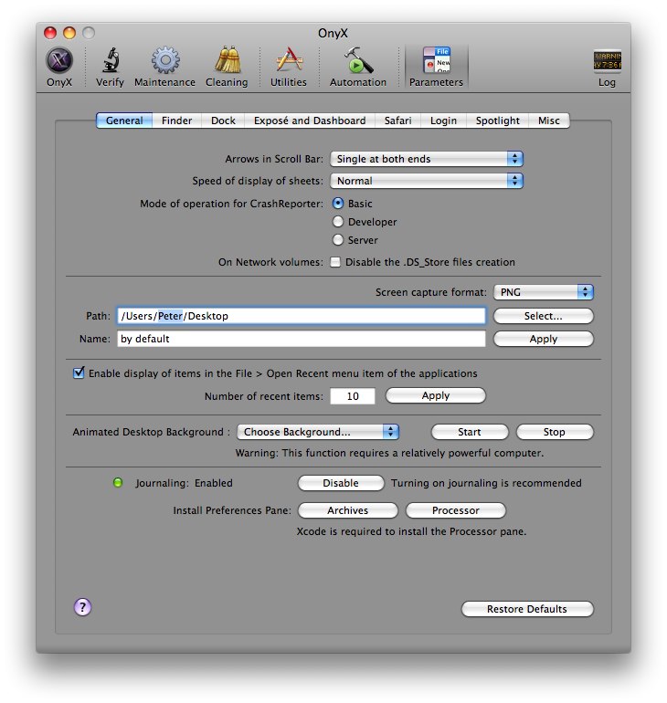
Task: Select the Basic CrashReporter mode
Action: click(338, 203)
